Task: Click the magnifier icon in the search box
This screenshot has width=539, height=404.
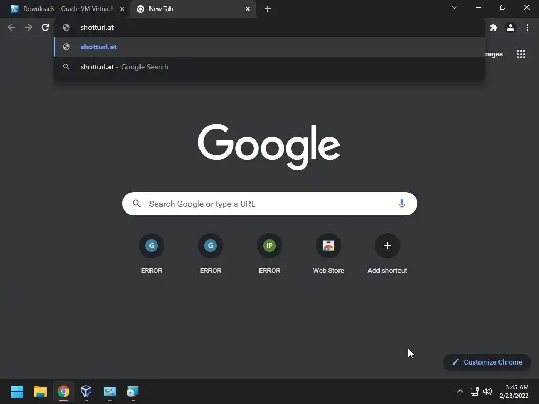Action: 136,204
